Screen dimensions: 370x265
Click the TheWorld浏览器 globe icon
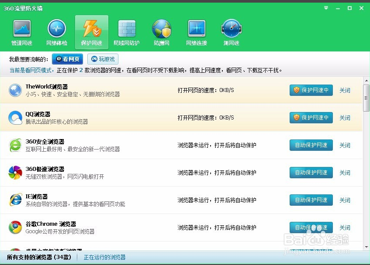point(15,90)
